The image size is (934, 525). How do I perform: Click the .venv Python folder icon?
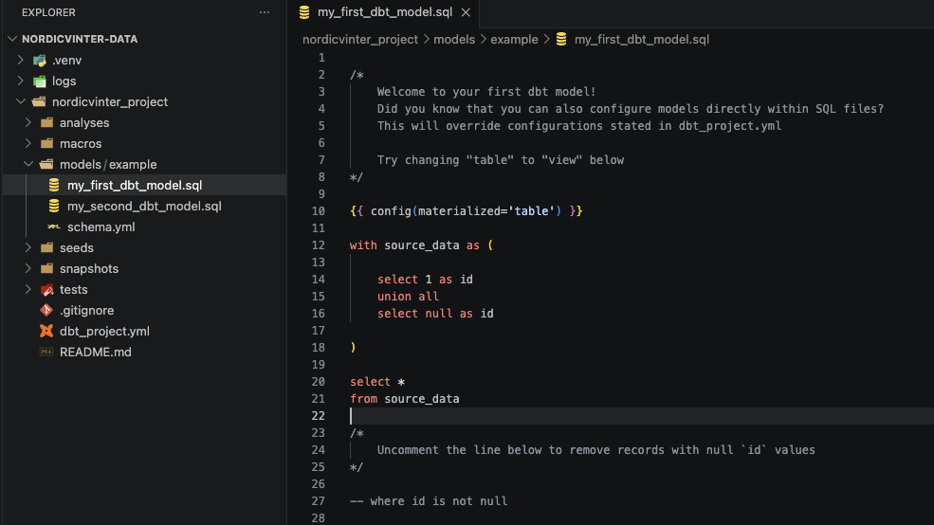pos(40,60)
